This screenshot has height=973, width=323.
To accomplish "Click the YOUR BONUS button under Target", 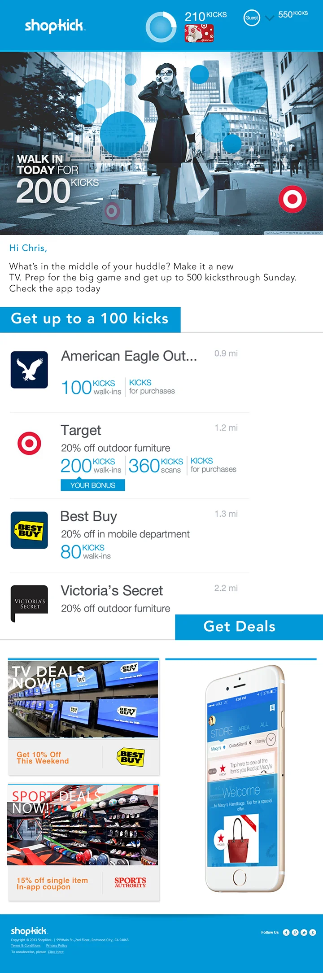I will (x=93, y=485).
